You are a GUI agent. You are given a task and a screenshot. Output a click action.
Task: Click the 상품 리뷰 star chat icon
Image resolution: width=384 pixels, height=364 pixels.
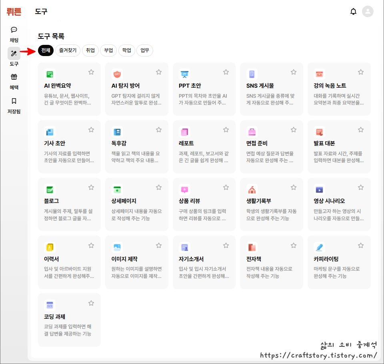[185, 189]
